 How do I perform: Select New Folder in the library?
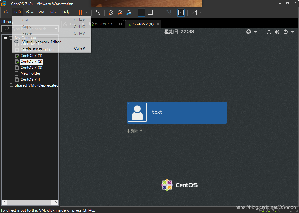30,73
